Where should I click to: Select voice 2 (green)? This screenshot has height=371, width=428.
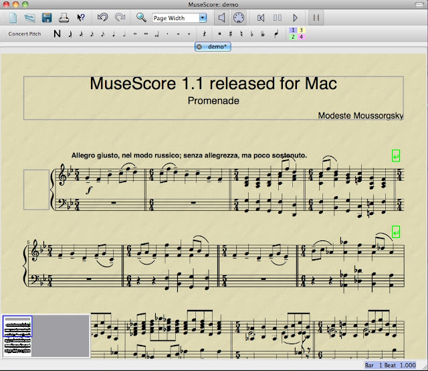293,37
